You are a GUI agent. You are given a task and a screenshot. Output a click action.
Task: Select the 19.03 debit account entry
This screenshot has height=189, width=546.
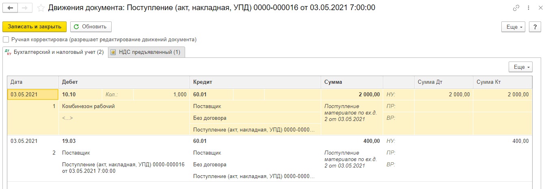pyautogui.click(x=69, y=141)
